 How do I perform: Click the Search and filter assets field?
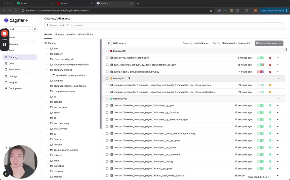pos(164,25)
